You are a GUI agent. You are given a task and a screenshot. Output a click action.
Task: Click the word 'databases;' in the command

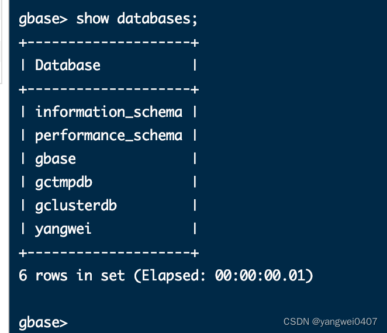[x=157, y=19]
